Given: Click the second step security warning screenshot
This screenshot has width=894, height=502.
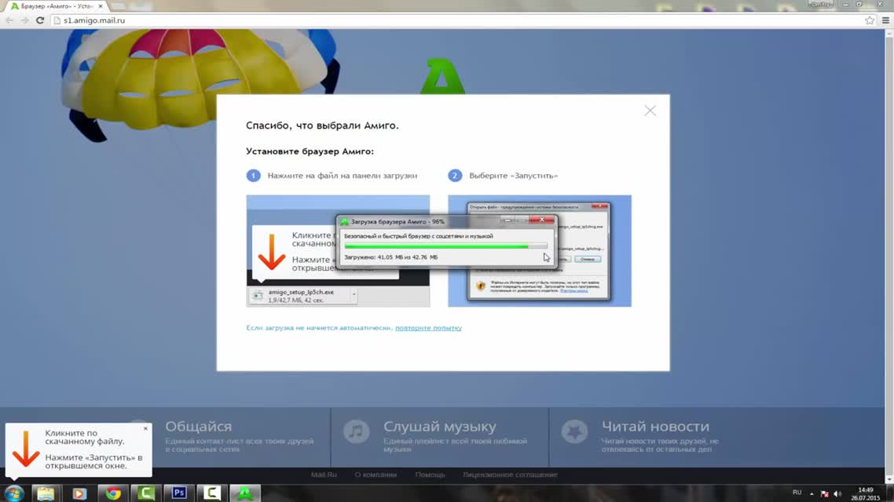Looking at the screenshot, I should (x=540, y=251).
